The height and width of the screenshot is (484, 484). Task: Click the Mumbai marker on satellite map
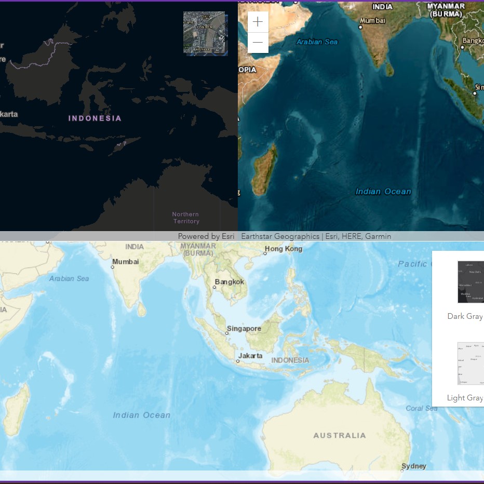(x=360, y=27)
